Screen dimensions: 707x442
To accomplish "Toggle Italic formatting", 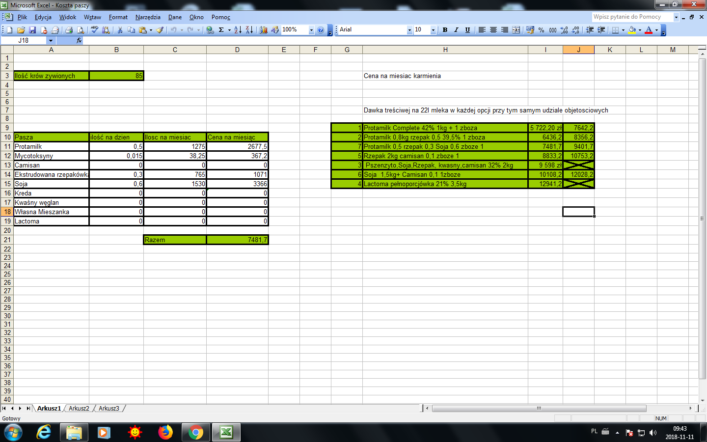I will 456,30.
